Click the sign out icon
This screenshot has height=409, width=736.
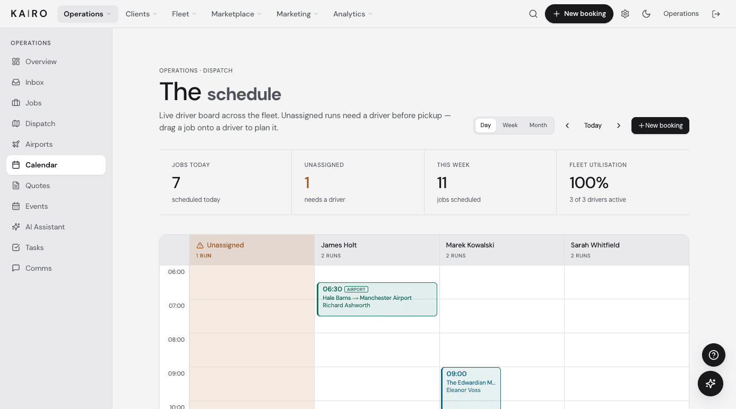pyautogui.click(x=716, y=14)
